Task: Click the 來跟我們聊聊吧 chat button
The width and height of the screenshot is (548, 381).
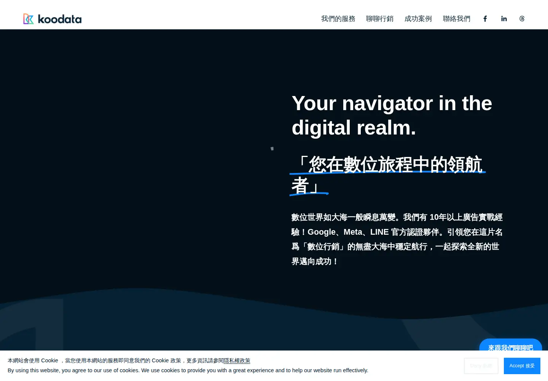Action: coord(510,345)
